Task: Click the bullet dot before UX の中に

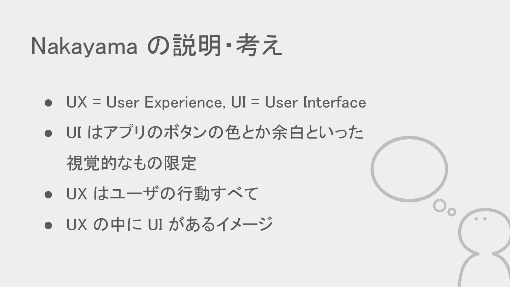Action: (49, 225)
